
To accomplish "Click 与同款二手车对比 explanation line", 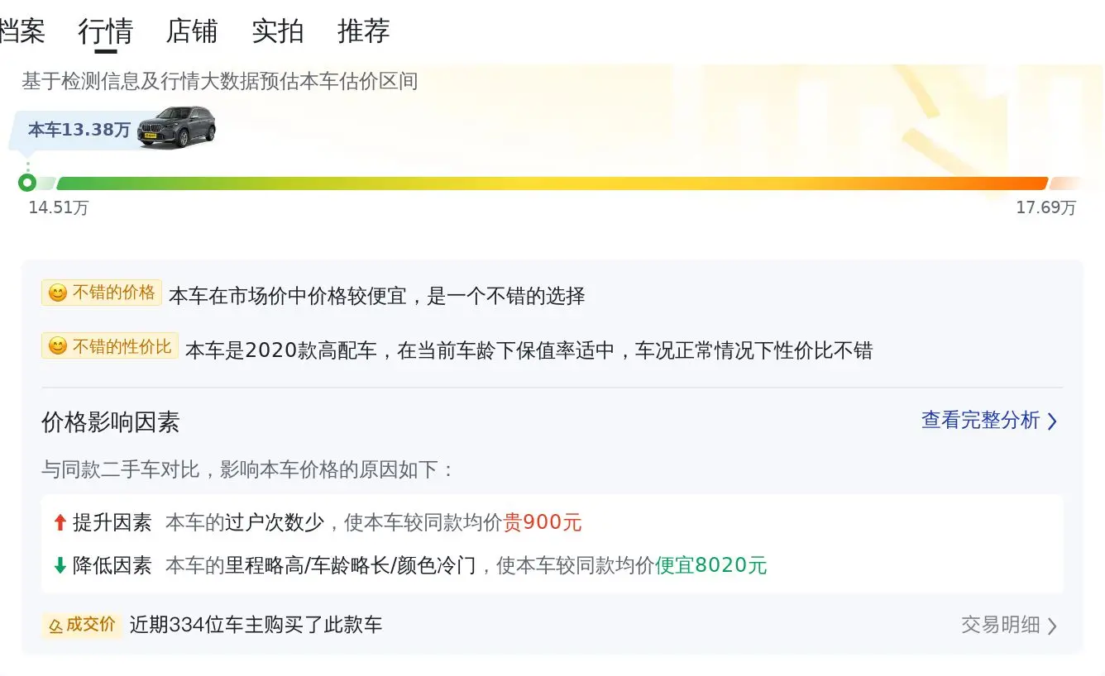I will (248, 470).
